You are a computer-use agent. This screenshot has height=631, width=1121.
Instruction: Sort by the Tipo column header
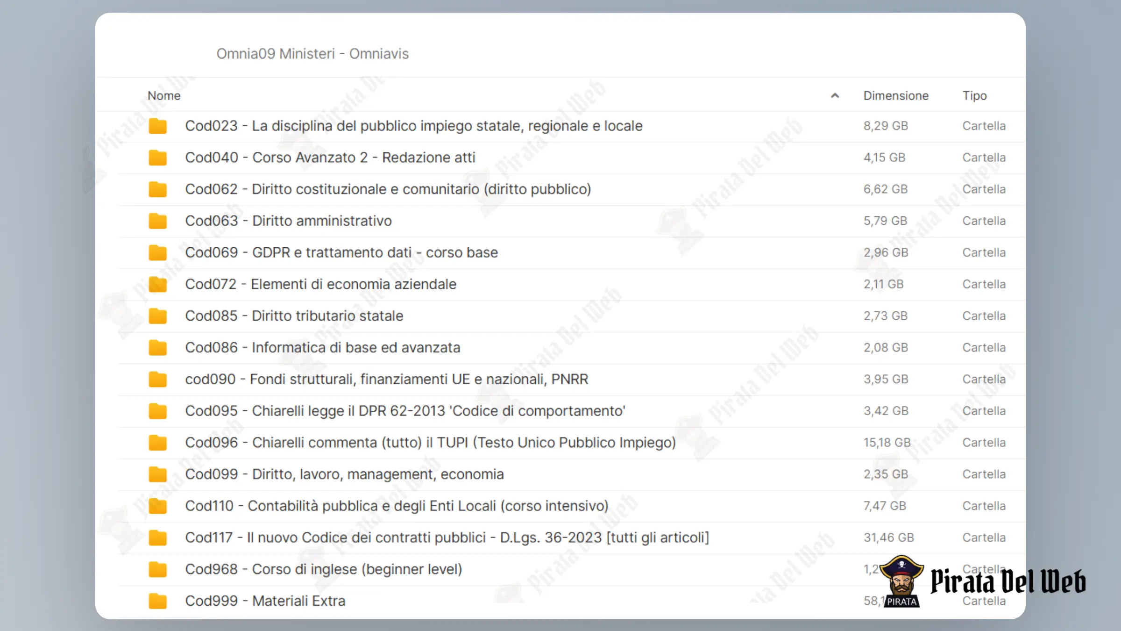974,96
